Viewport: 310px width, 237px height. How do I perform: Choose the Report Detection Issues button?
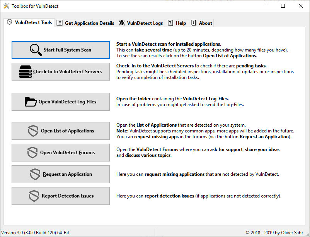click(61, 196)
